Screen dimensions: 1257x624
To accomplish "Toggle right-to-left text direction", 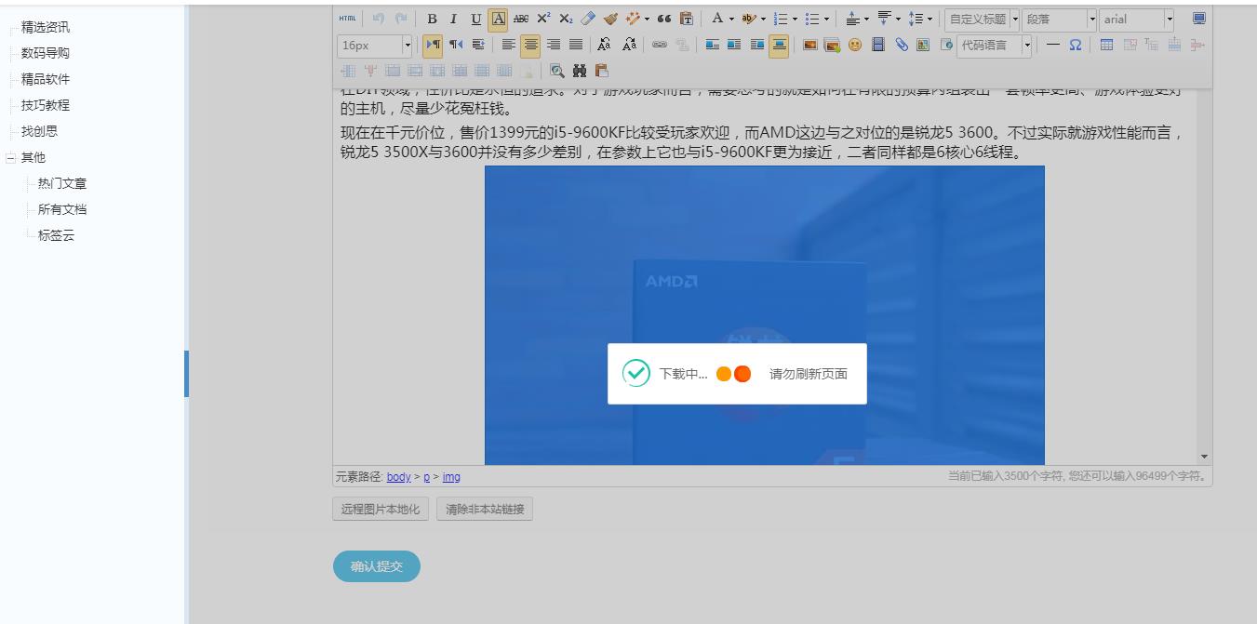I will pyautogui.click(x=456, y=45).
